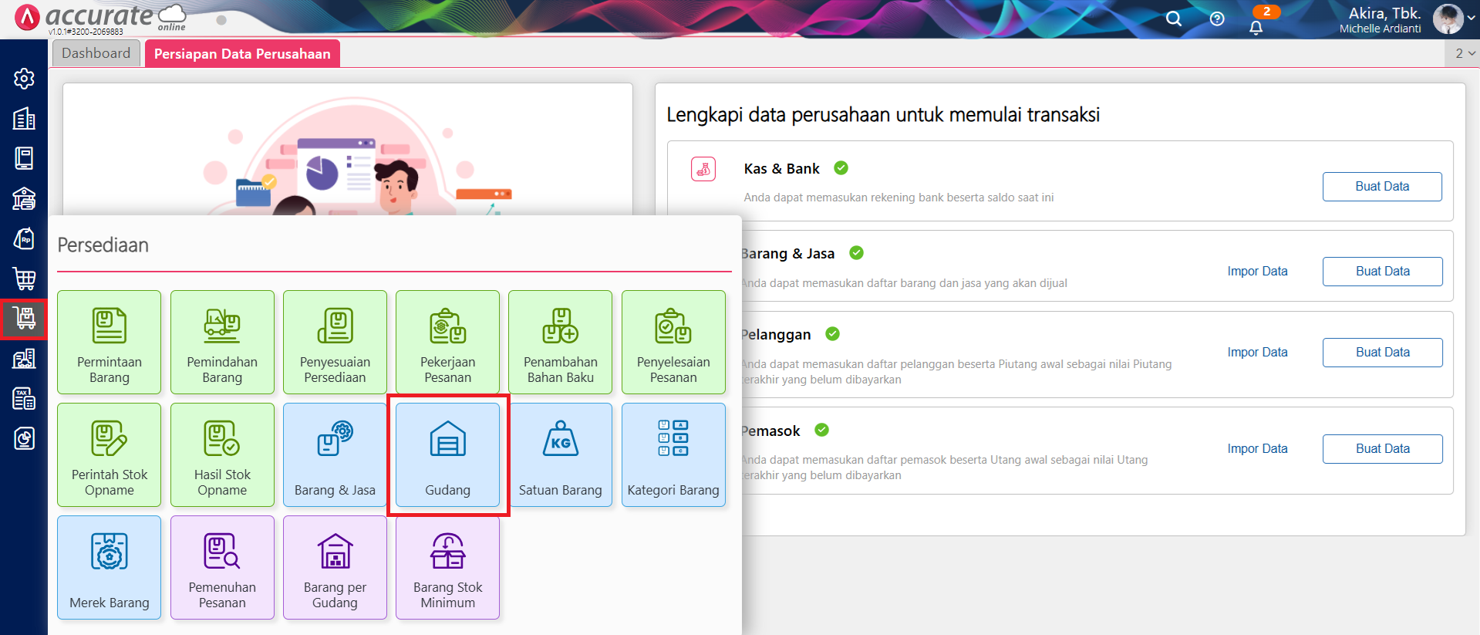Open the Gudang warehouse module
Screen dimensions: 1480x635
[x=447, y=454]
